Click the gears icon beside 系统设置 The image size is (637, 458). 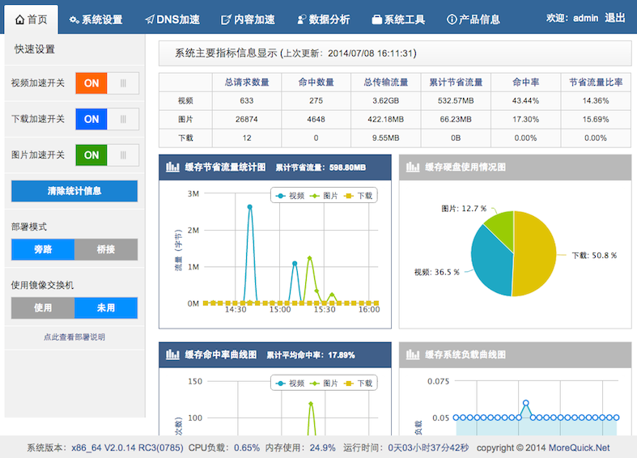point(74,19)
